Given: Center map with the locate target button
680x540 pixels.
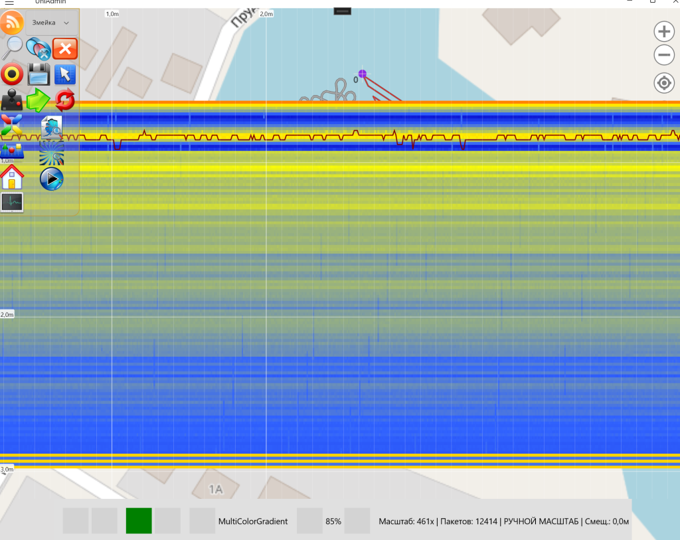Looking at the screenshot, I should coord(664,83).
